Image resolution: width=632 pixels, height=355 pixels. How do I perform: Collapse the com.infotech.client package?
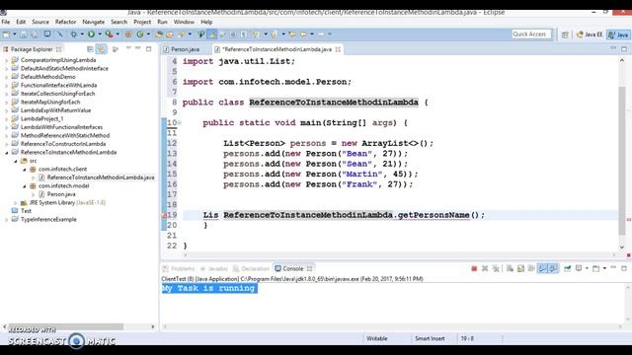25,170
